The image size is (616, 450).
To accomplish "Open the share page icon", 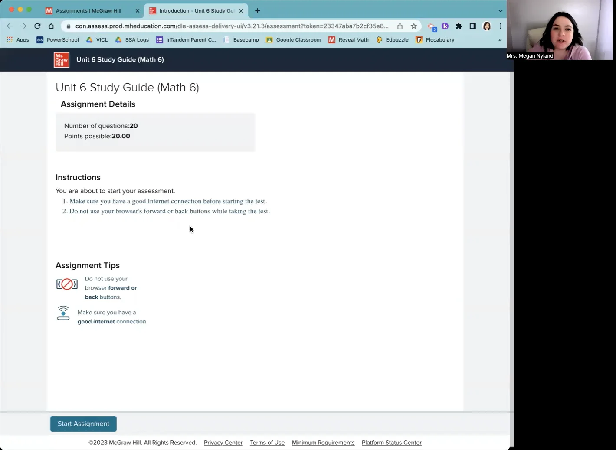I will tap(400, 26).
